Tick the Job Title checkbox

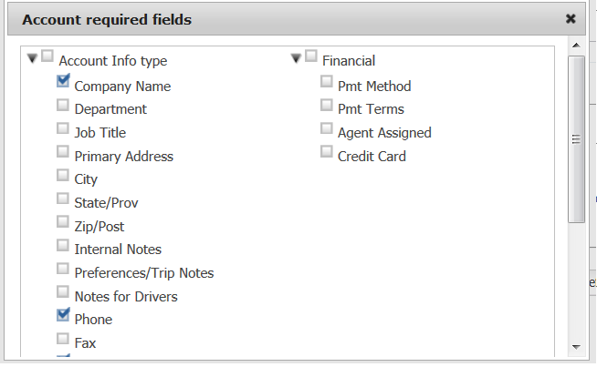point(63,128)
